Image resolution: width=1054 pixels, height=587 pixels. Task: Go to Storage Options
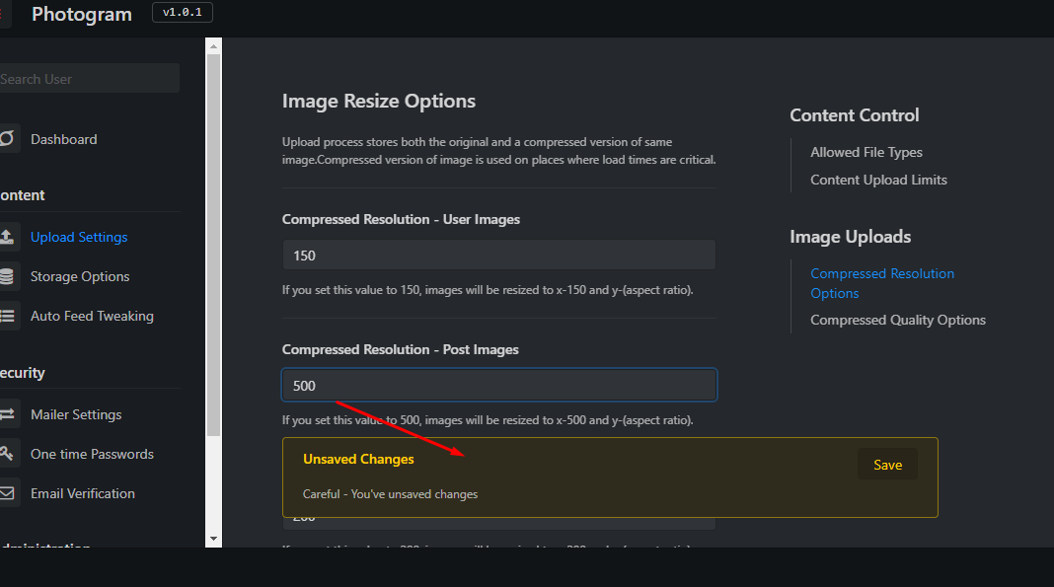click(80, 276)
